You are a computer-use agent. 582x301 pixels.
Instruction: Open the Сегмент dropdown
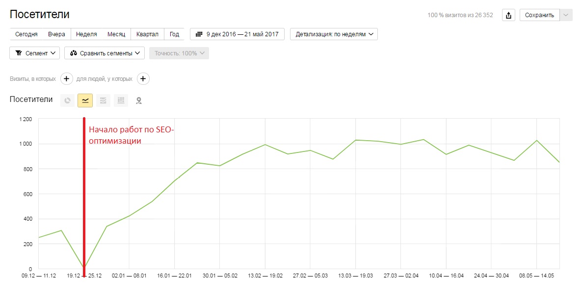[34, 53]
